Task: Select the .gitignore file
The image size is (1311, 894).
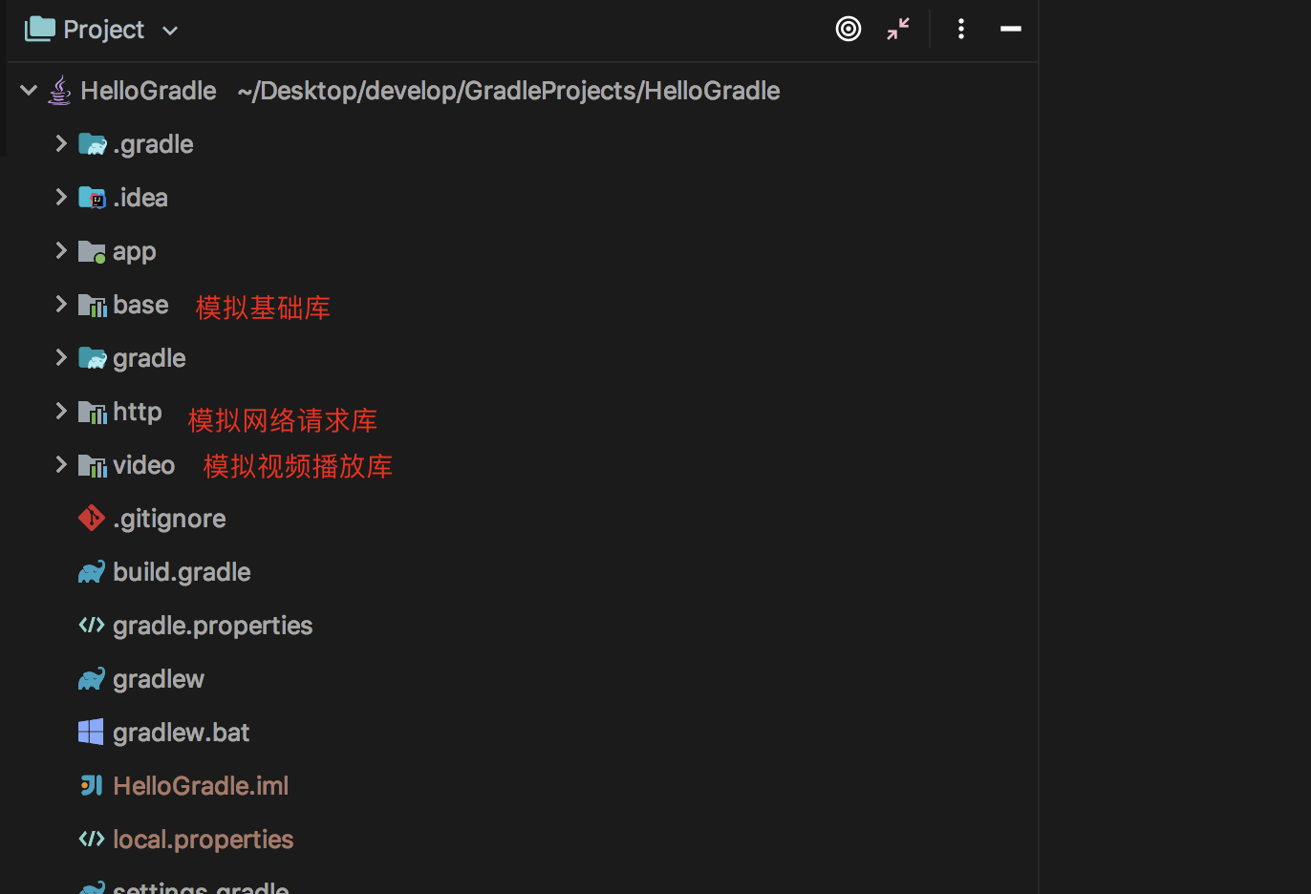Action: pyautogui.click(x=169, y=519)
